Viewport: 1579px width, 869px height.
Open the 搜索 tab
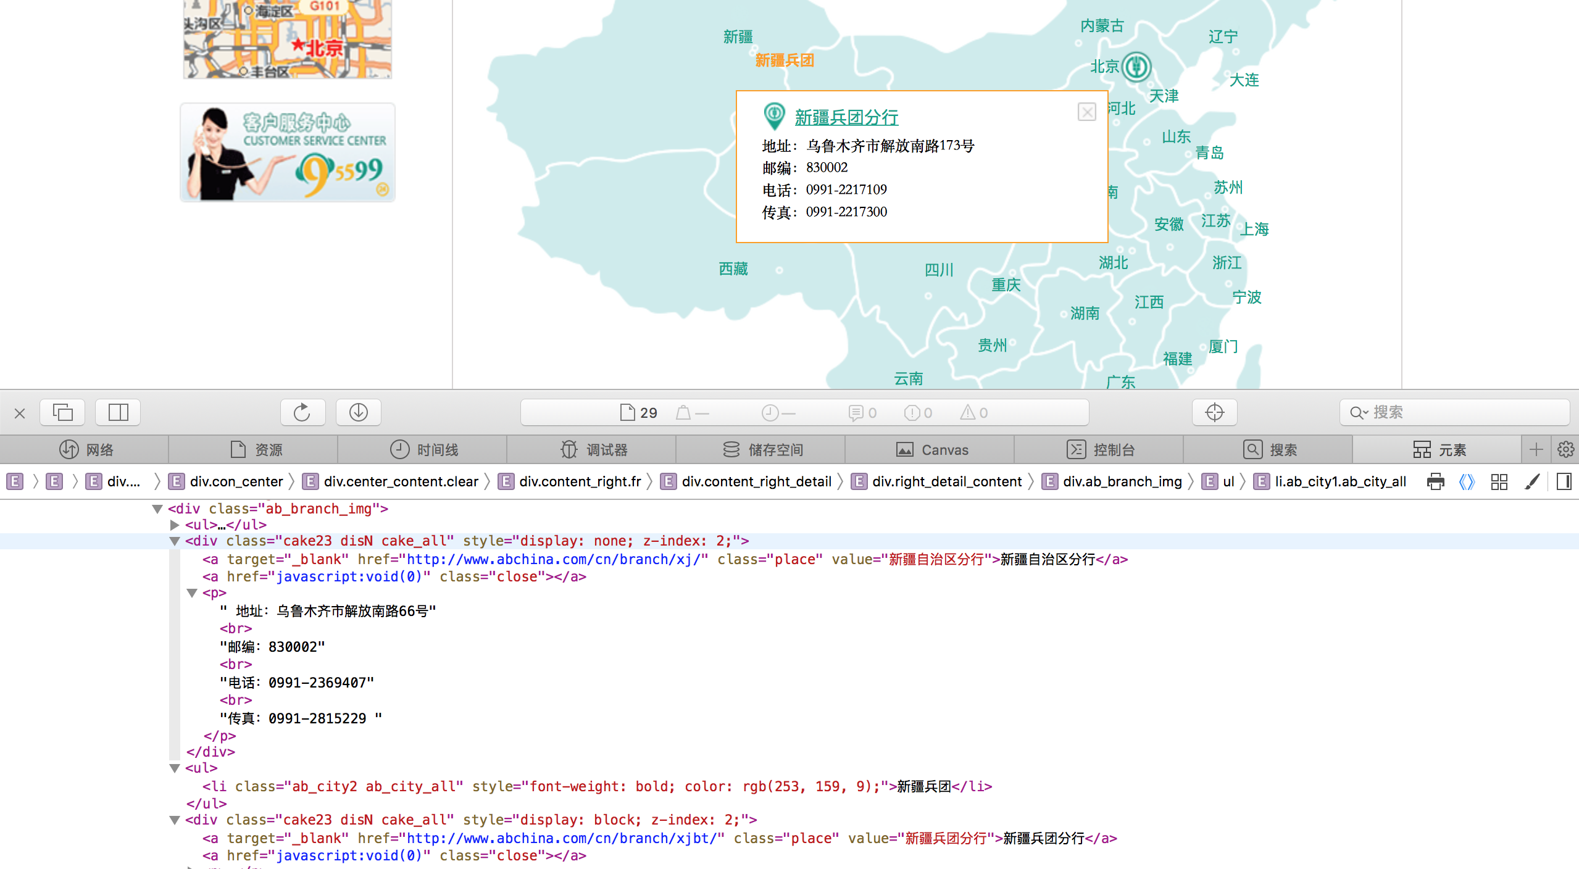coord(1269,450)
